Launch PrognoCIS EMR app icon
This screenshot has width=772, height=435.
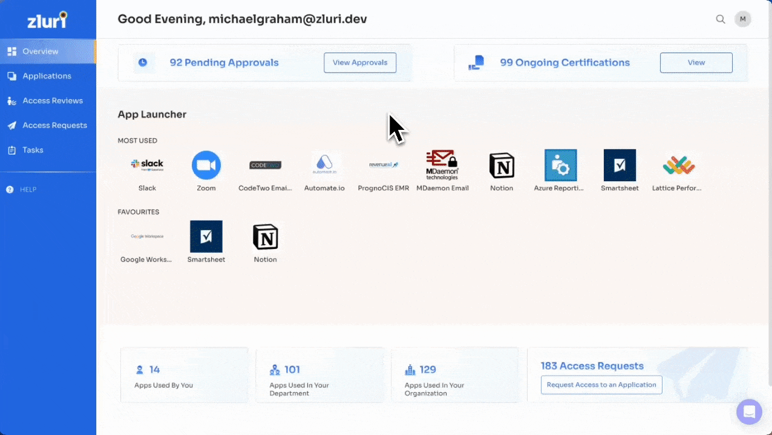pyautogui.click(x=384, y=165)
